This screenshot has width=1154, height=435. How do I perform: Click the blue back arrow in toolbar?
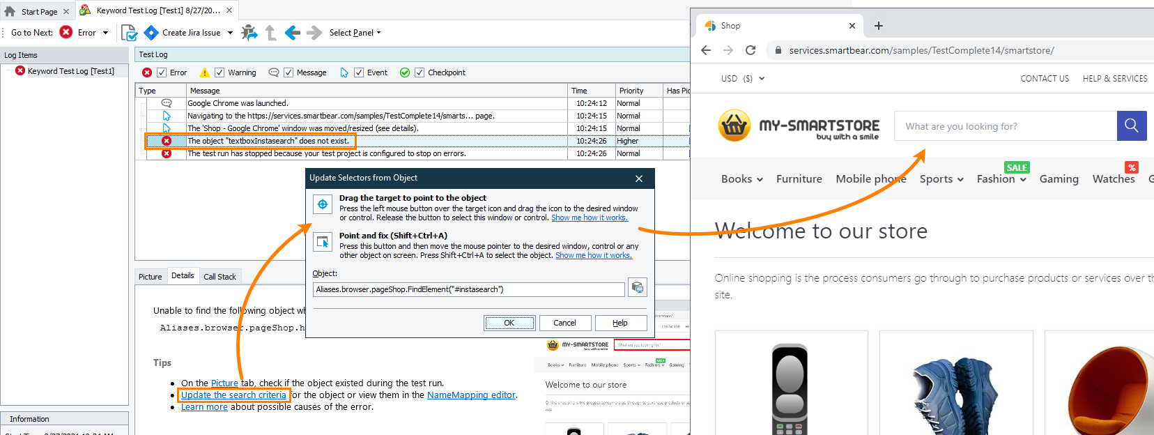(x=293, y=33)
